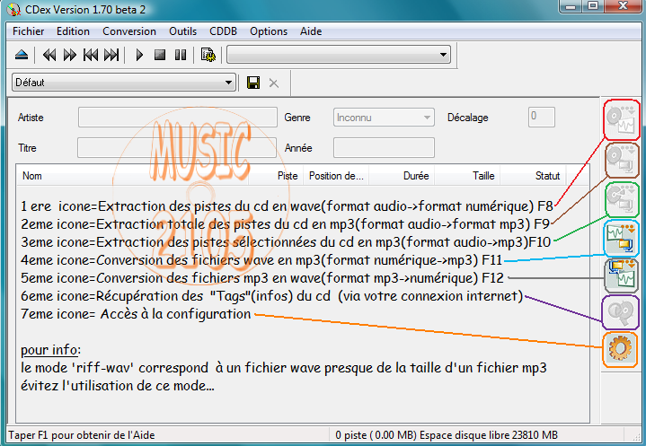The image size is (646, 446).
Task: Open the Genre Inconnu dropdown
Action: pyautogui.click(x=384, y=118)
